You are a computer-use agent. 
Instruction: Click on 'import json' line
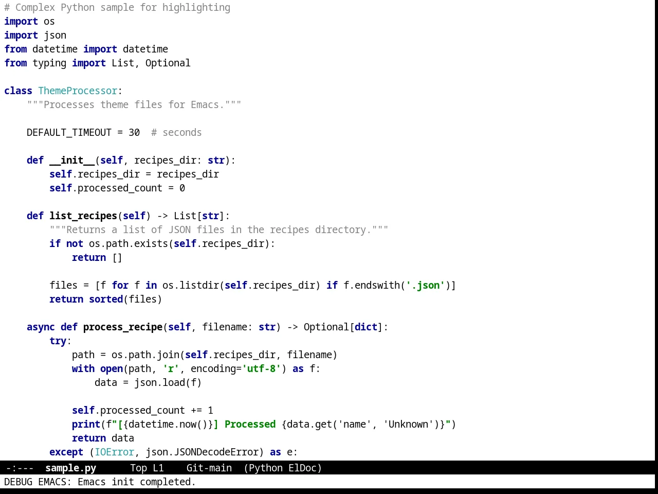tap(35, 35)
